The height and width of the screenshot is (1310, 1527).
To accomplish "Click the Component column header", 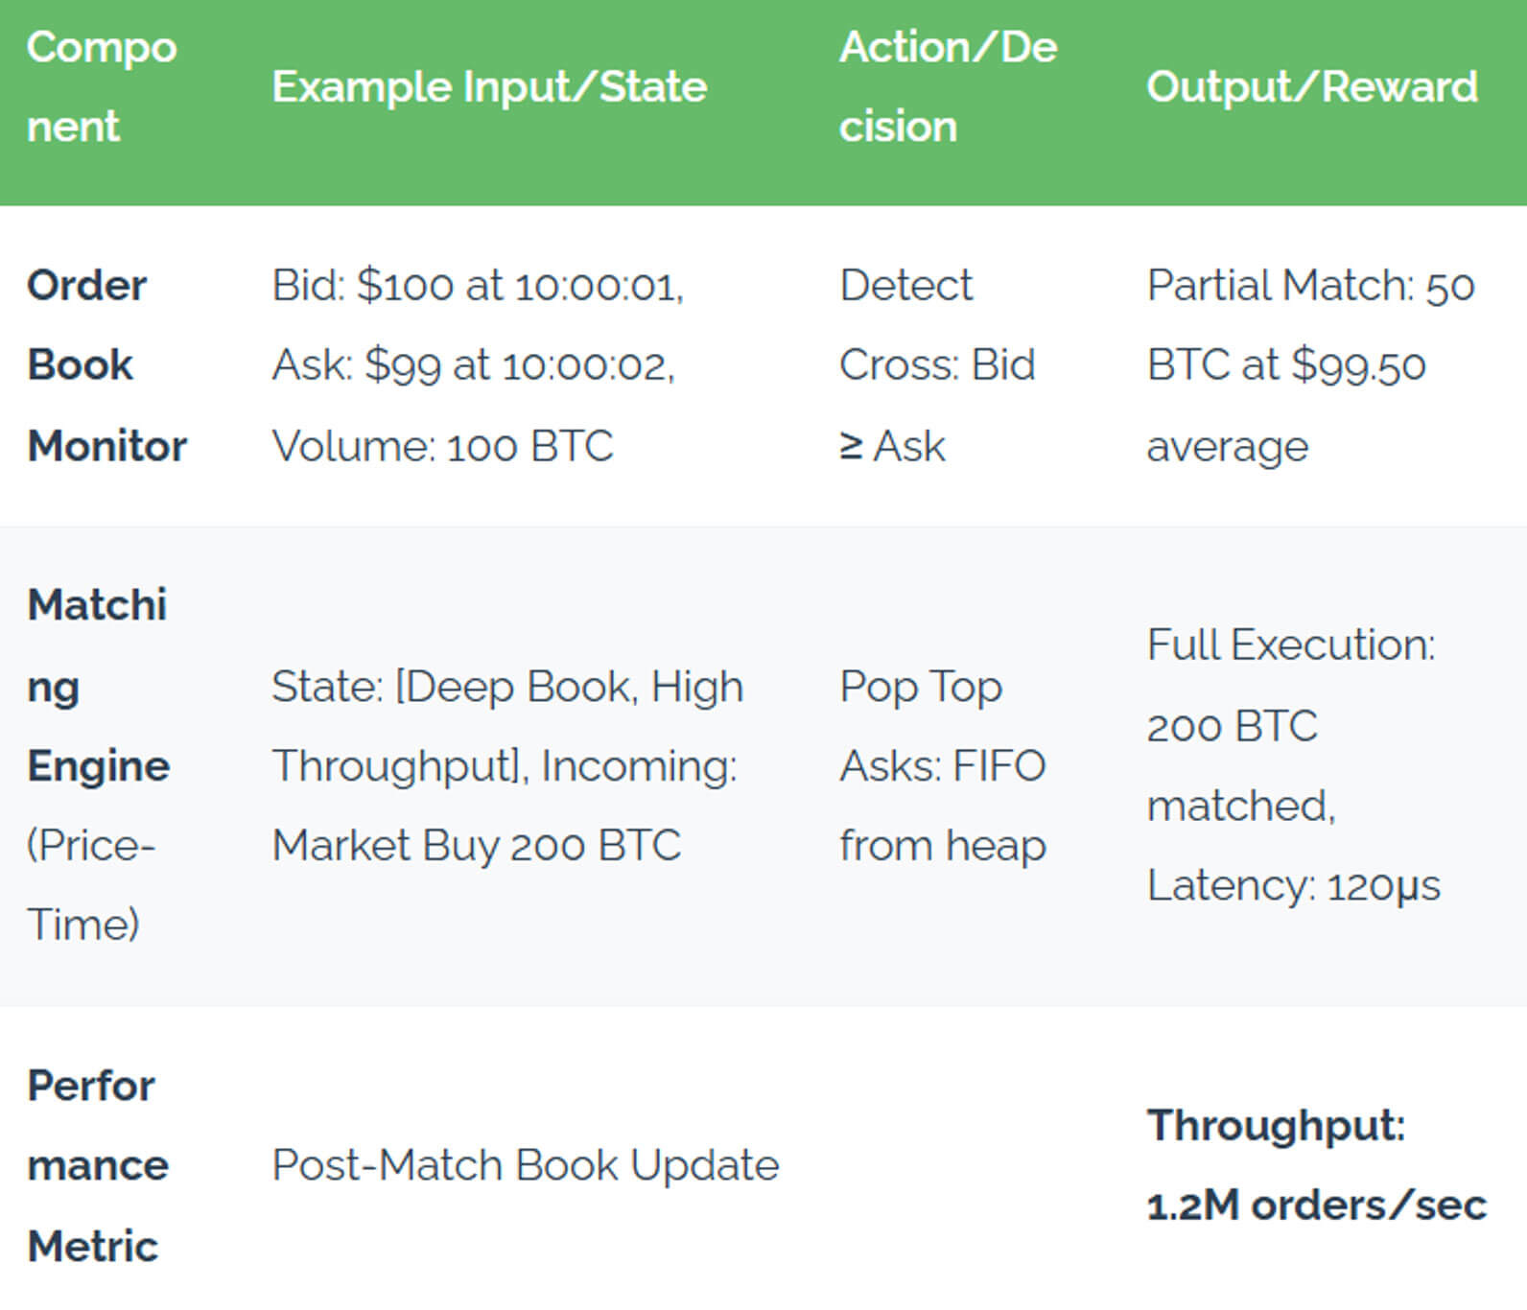I will [x=102, y=86].
